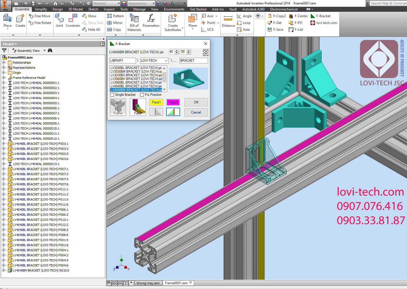Viewport: 407px width, 289px height.
Task: Toggle the gray triangle orientation button
Action: tap(156, 112)
